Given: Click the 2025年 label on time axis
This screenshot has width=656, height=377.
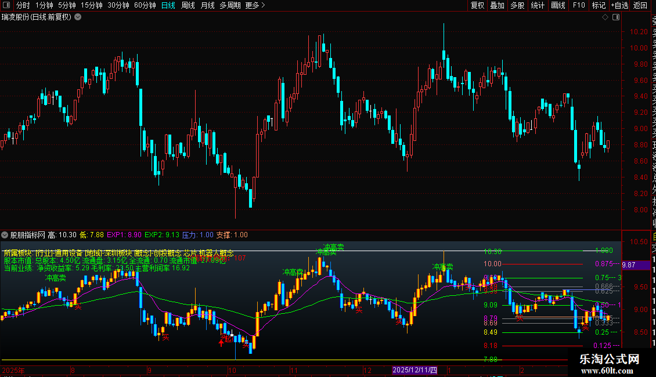Looking at the screenshot, I should coord(13,370).
